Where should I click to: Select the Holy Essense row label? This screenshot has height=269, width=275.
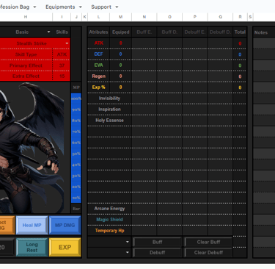[109, 121]
